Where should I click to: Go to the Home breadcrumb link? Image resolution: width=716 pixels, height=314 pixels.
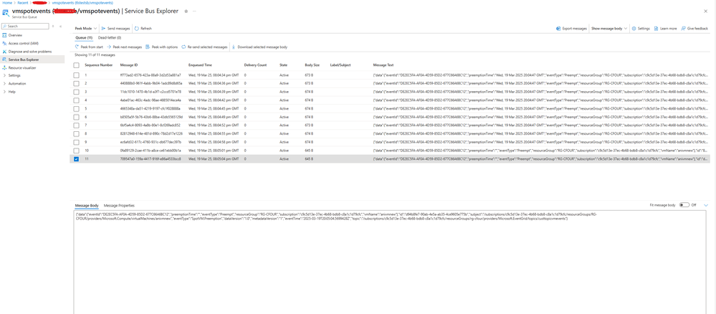click(7, 3)
